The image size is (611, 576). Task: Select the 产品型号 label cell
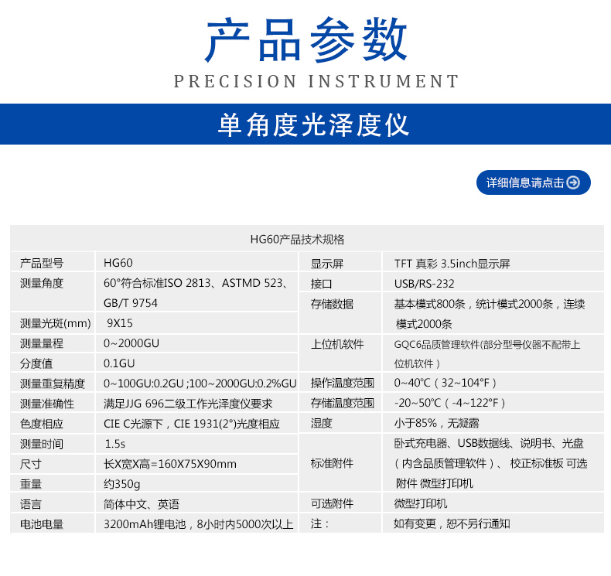(42, 263)
